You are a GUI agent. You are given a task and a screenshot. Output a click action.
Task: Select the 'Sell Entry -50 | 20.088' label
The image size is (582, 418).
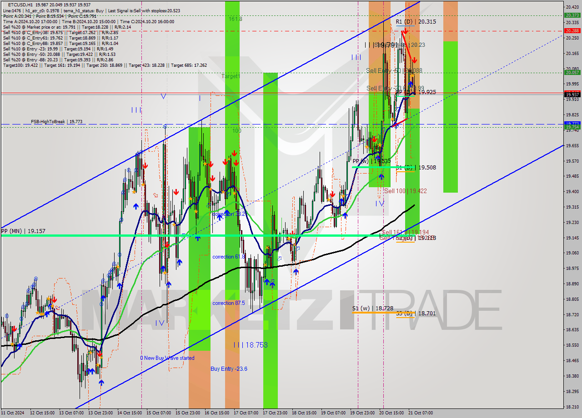[x=394, y=70]
